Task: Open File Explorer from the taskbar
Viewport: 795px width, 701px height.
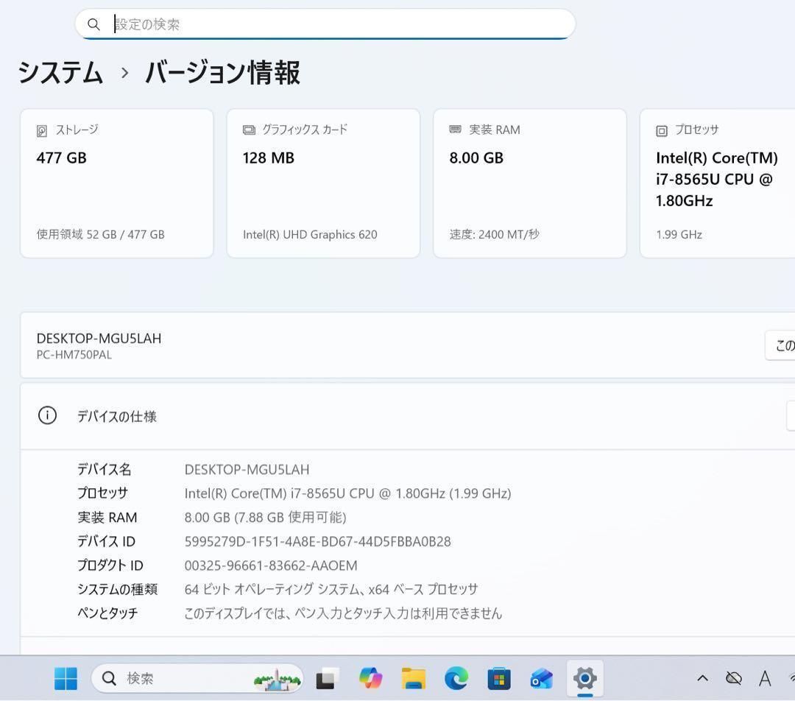Action: (x=414, y=678)
